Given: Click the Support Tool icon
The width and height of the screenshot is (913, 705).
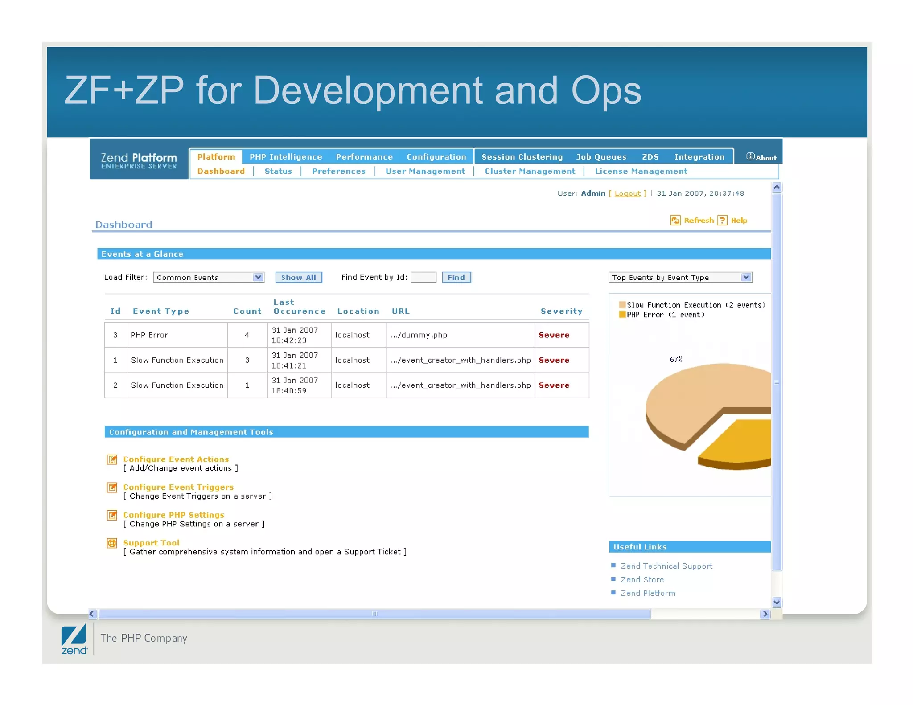Looking at the screenshot, I should [112, 543].
